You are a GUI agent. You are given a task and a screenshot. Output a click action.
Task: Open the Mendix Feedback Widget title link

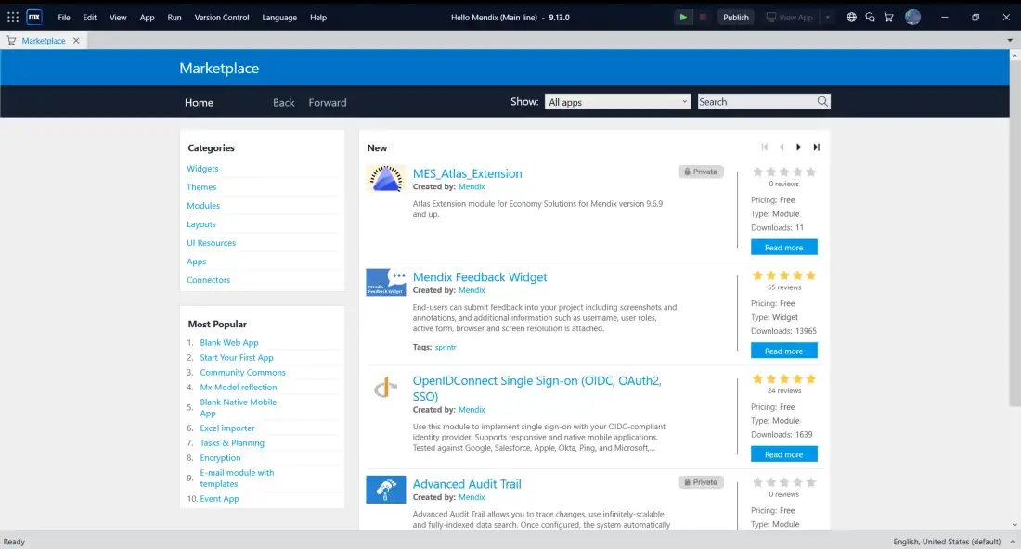(480, 277)
